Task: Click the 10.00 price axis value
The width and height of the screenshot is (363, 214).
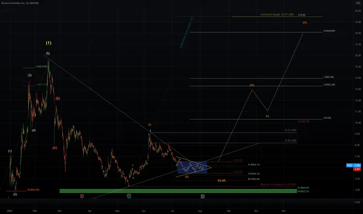Action: tap(358, 123)
